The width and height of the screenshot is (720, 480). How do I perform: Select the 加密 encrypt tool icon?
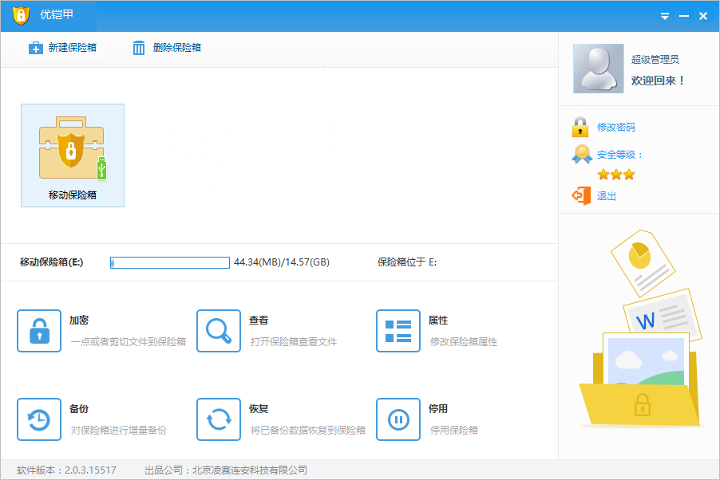click(x=39, y=331)
